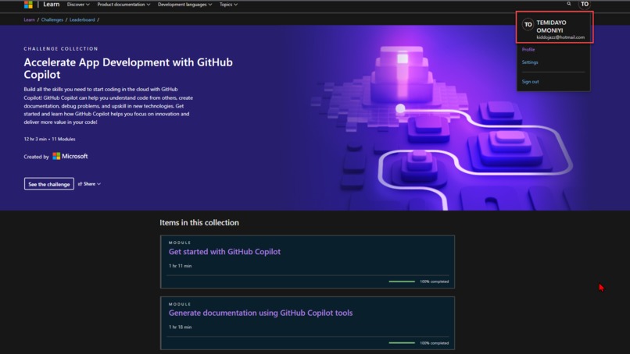Click the Items in this collection heading
The height and width of the screenshot is (354, 630).
[x=199, y=222]
